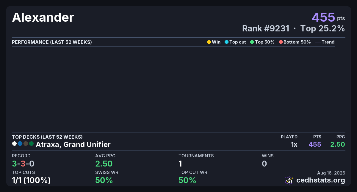The width and height of the screenshot is (357, 192).
Task: Click the cedhstats logo icon
Action: tap(289, 180)
